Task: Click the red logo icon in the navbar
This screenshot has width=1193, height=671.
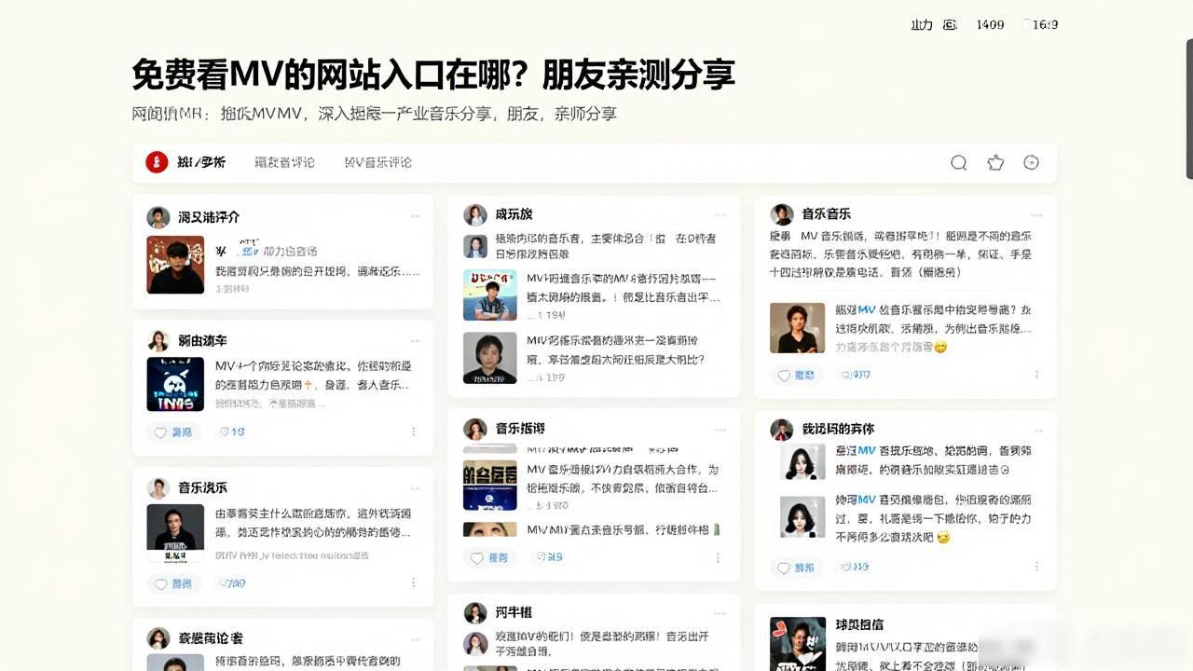Action: tap(157, 162)
